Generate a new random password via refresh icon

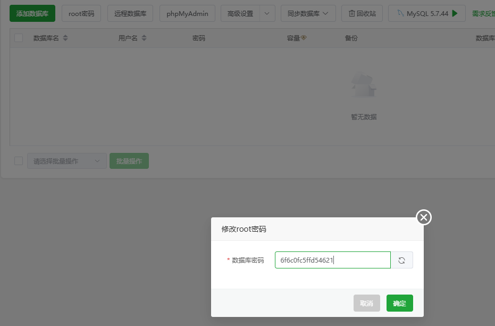point(402,260)
